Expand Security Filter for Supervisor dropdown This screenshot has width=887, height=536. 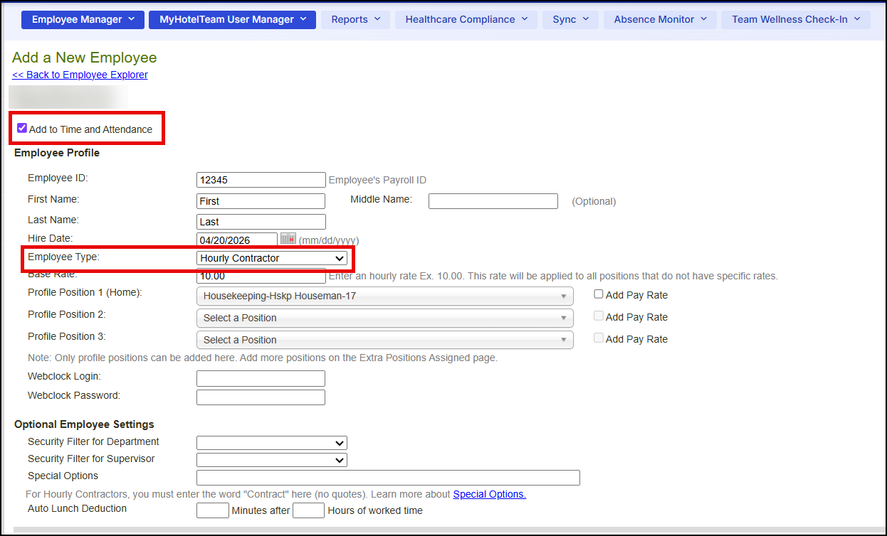click(x=271, y=460)
